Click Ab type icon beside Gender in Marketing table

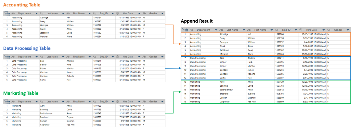pyautogui.click(x=144, y=102)
